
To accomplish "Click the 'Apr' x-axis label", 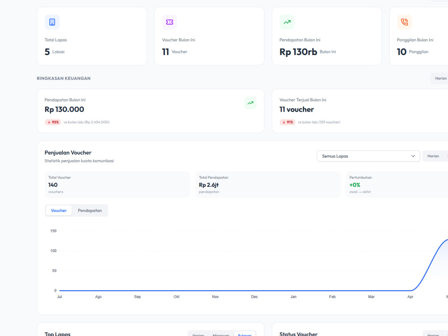I will [x=410, y=297].
